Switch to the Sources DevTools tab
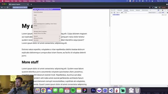This screenshot has width=168, height=94. [132, 10]
